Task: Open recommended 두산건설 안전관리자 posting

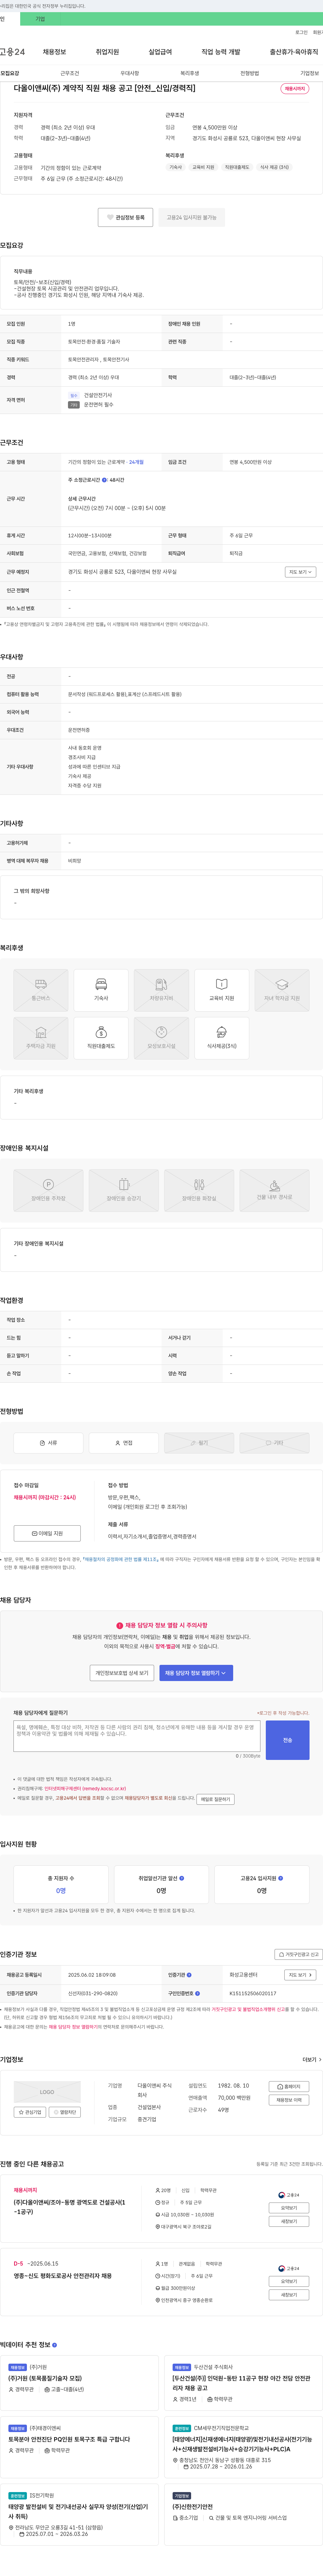Action: click(x=241, y=2383)
